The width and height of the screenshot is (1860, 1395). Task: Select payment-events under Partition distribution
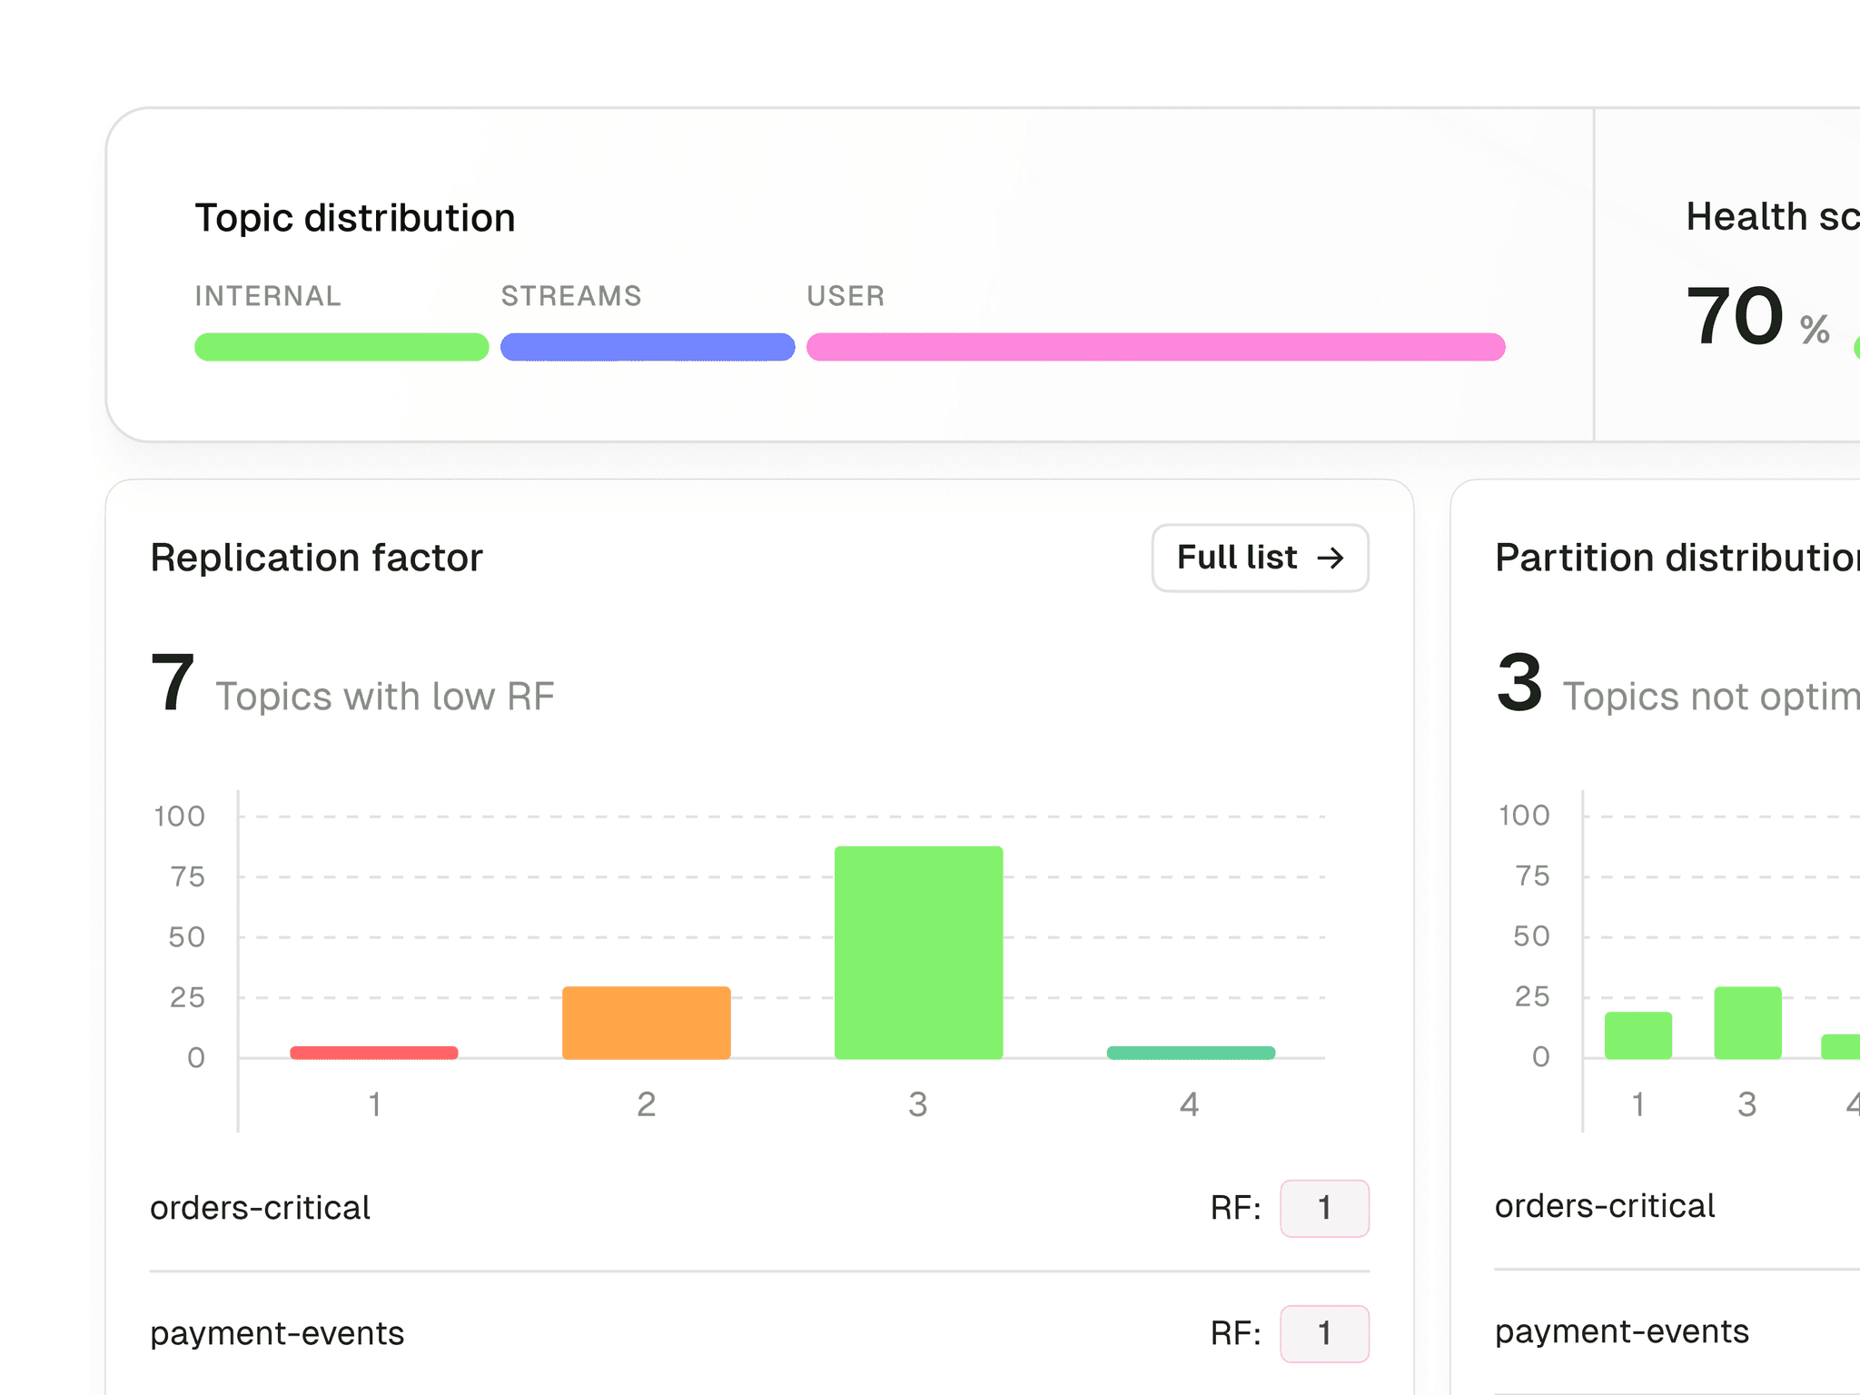1621,1331
